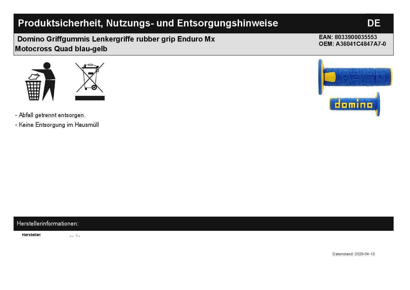Image resolution: width=410 pixels, height=290 pixels.
Task: Click the yellow domino lettering on the grip
Action: (353, 104)
